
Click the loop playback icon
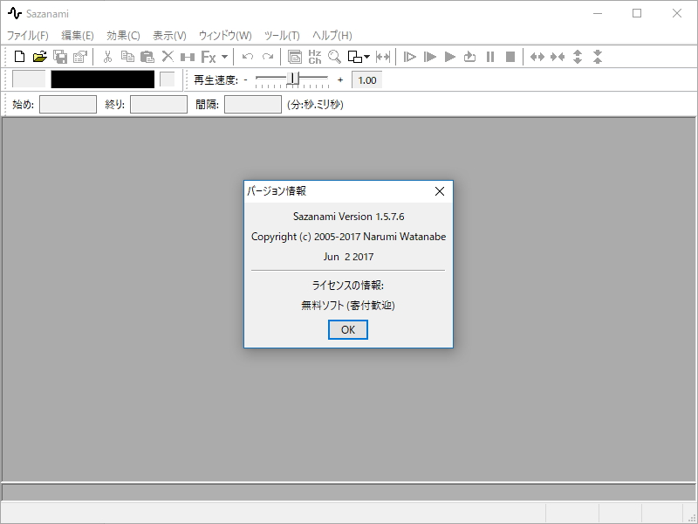click(470, 57)
